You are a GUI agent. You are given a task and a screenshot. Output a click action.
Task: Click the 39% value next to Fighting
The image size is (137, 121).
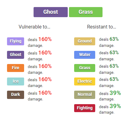click(115, 106)
